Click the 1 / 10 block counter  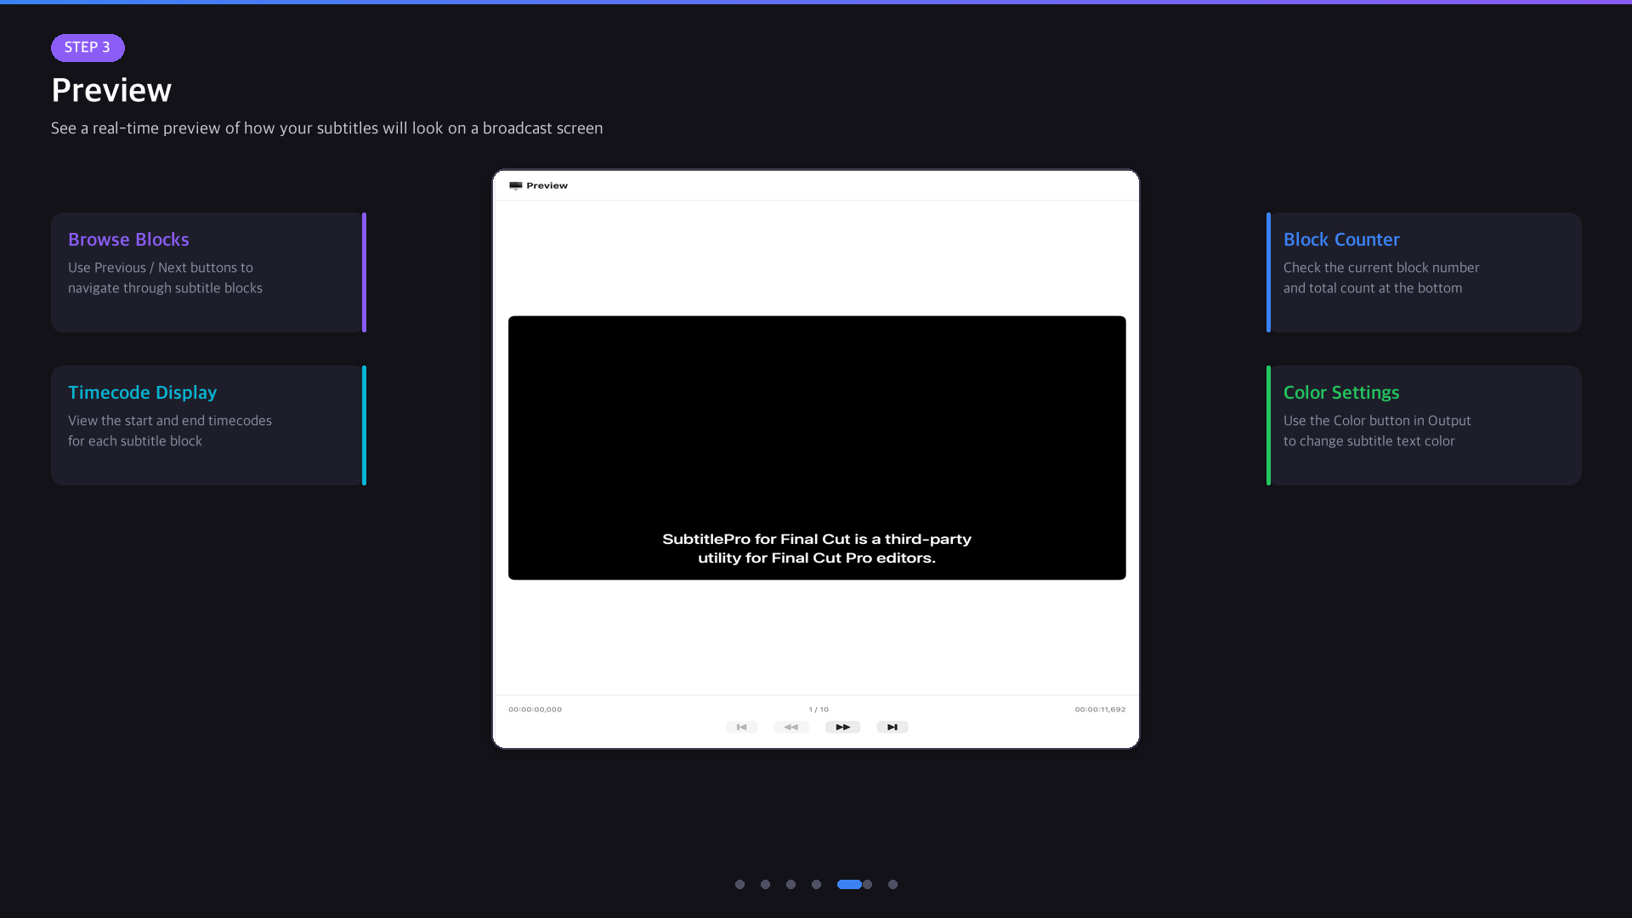(x=818, y=708)
